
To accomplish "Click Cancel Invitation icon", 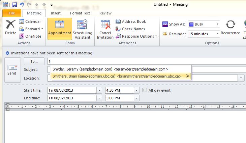I will click(x=105, y=30).
